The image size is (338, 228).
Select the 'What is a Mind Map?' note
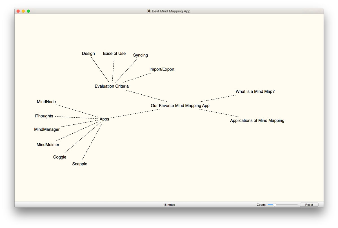point(255,92)
